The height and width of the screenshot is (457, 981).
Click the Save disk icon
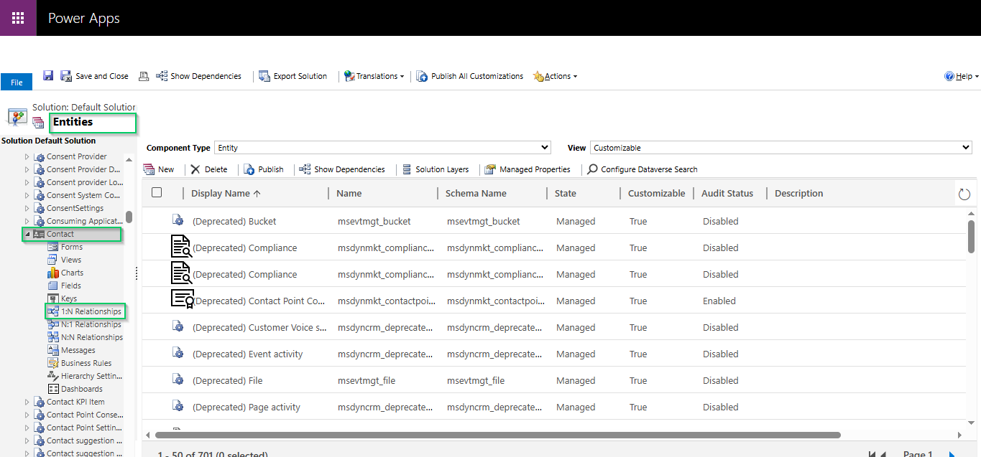(48, 75)
